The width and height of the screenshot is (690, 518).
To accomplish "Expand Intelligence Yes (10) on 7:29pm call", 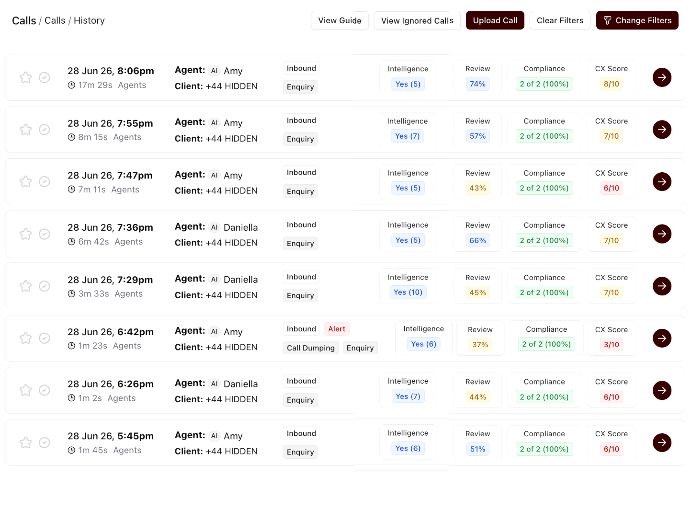I will (x=408, y=292).
